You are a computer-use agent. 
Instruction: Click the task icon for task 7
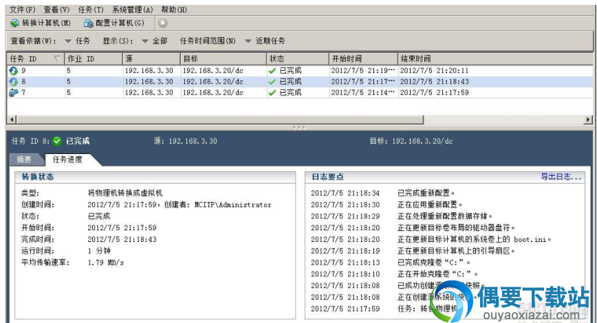[x=14, y=93]
